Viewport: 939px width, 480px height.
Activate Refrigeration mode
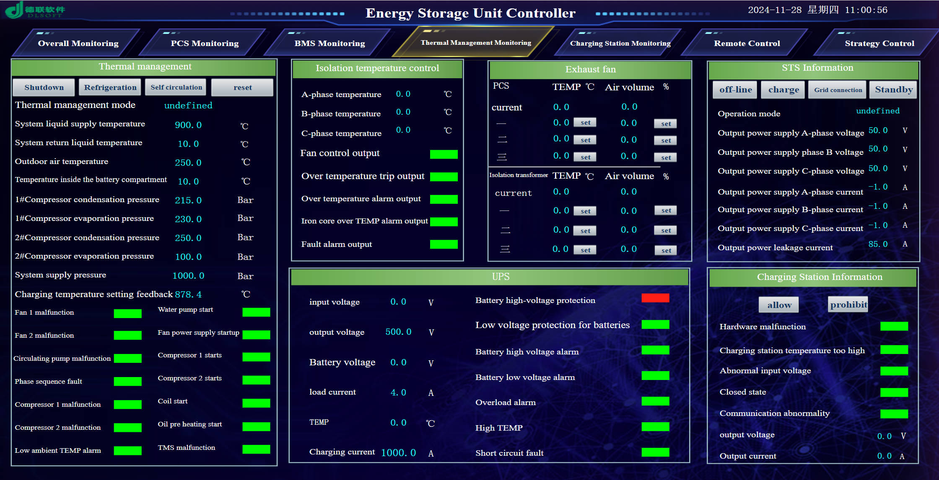(x=110, y=87)
